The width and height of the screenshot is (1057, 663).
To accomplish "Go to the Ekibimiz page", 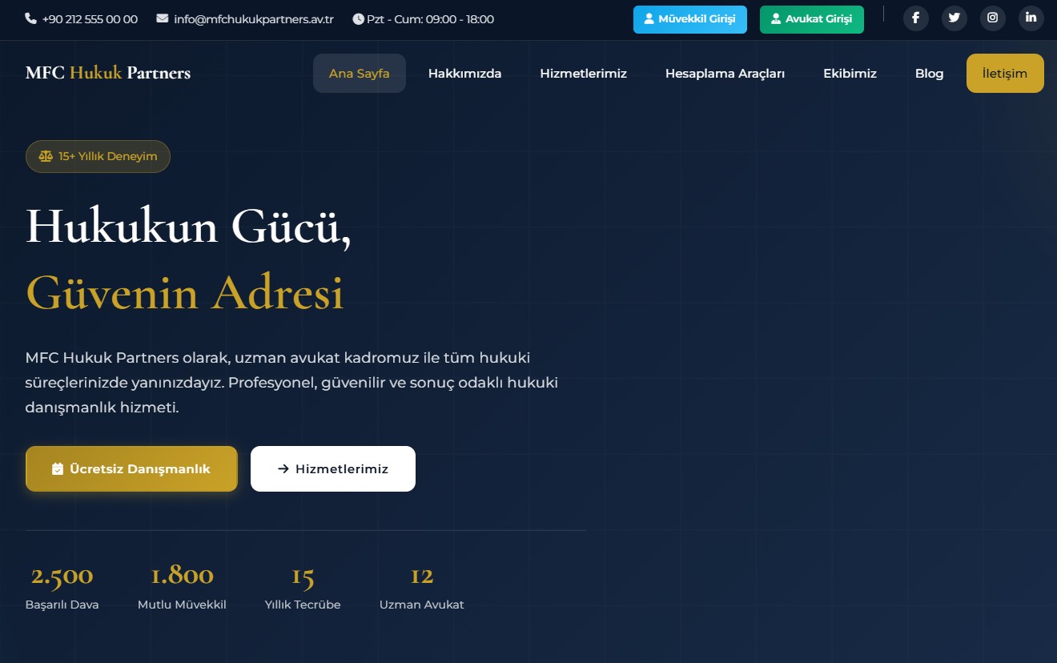I will click(850, 74).
